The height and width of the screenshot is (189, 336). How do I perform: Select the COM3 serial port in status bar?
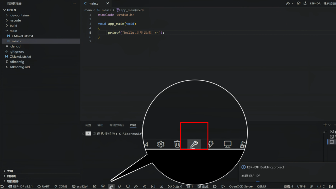61,187
